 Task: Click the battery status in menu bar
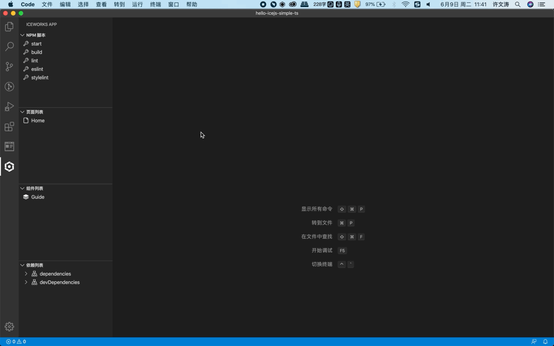point(375,4)
